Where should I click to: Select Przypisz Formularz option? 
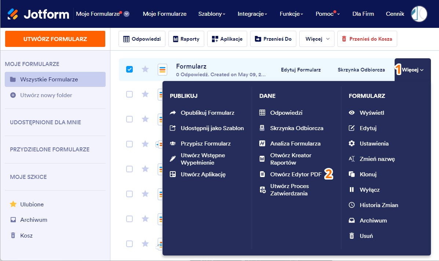[x=200, y=143]
